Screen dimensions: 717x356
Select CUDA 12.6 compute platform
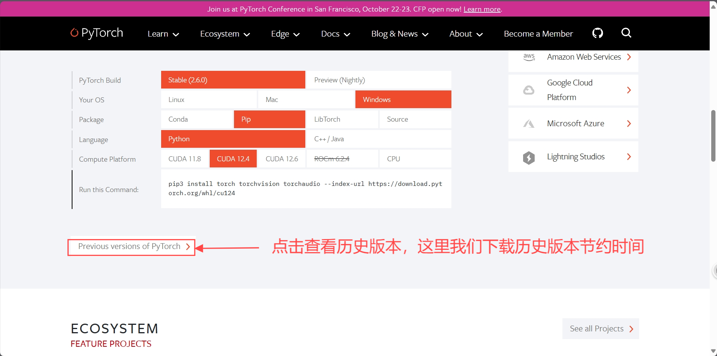tap(282, 159)
